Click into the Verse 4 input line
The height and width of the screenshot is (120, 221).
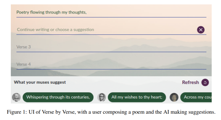(111, 64)
